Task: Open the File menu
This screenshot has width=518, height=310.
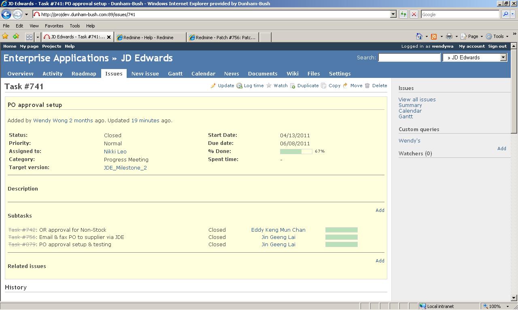Action: point(6,25)
